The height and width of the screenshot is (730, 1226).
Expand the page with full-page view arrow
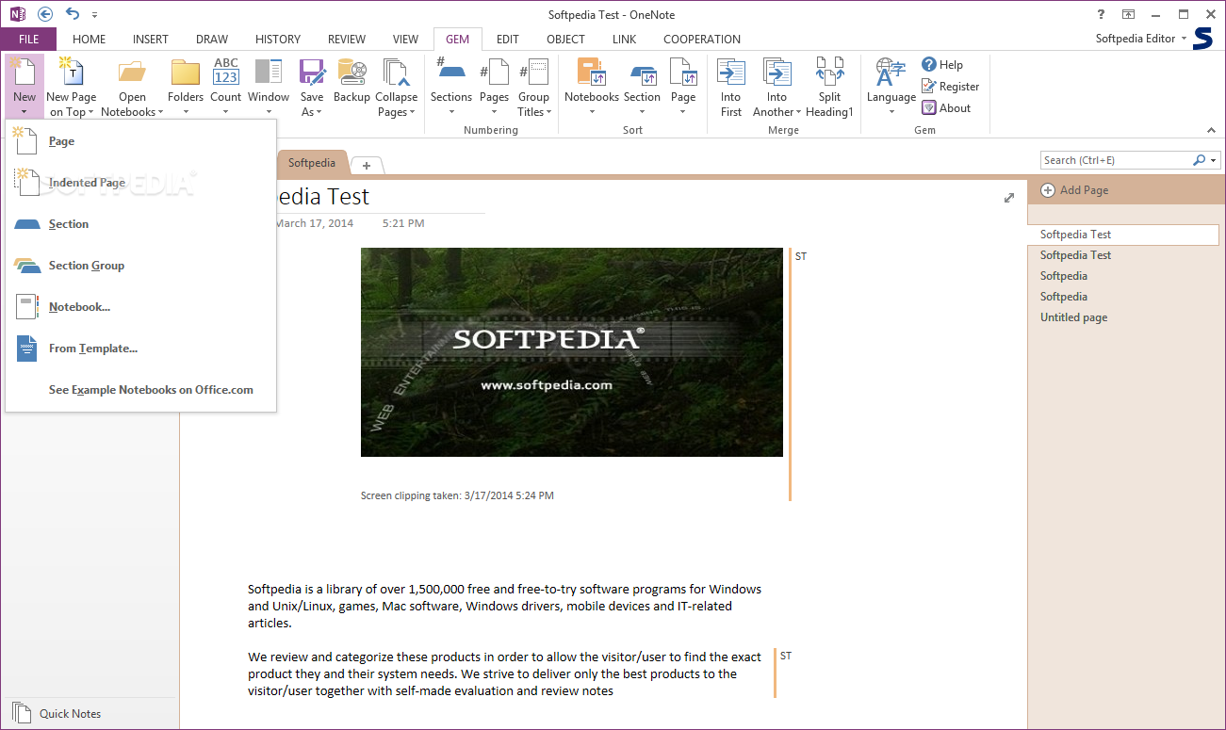pyautogui.click(x=1009, y=197)
